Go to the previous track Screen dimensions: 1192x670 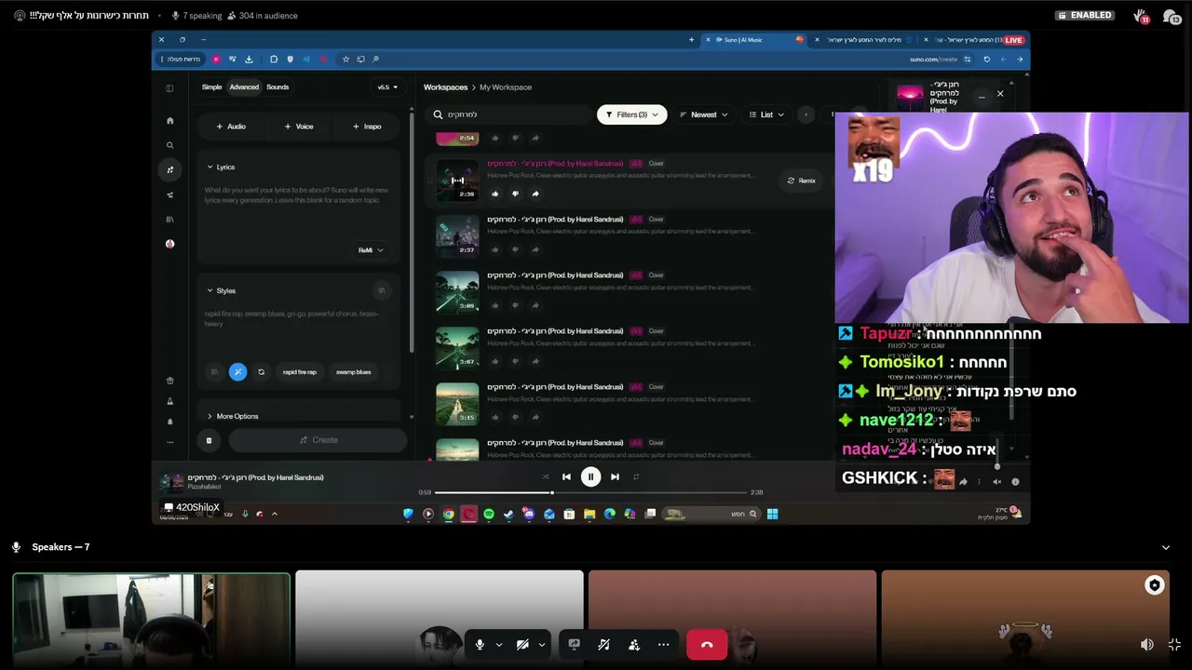point(566,476)
